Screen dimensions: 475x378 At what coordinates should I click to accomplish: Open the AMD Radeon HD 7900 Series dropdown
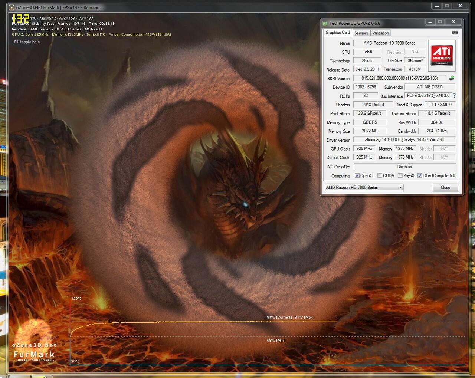click(364, 187)
